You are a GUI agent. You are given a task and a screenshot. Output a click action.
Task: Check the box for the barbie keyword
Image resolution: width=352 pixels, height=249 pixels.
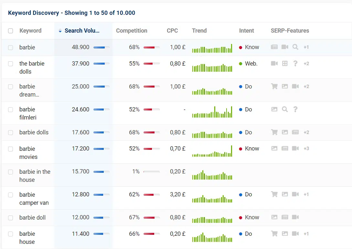[11, 47]
